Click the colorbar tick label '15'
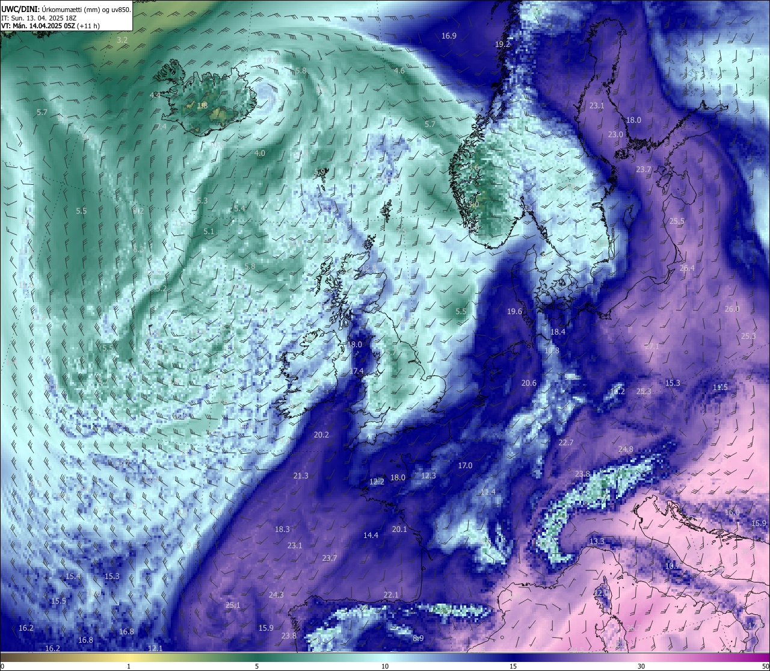The image size is (770, 671). (x=513, y=666)
